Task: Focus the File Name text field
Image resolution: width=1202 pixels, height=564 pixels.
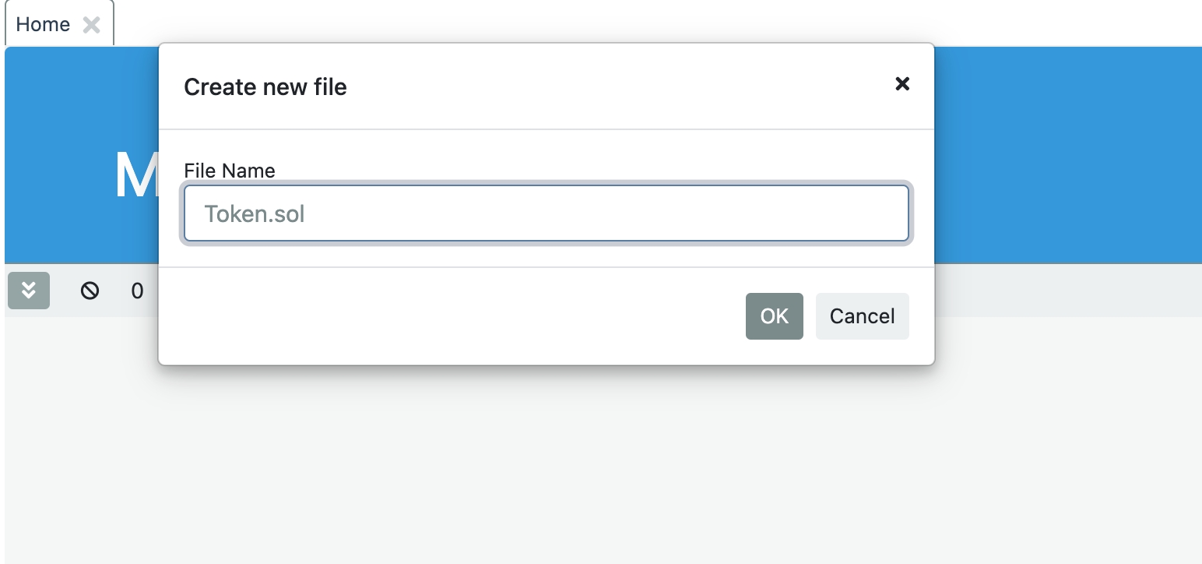Action: click(546, 213)
